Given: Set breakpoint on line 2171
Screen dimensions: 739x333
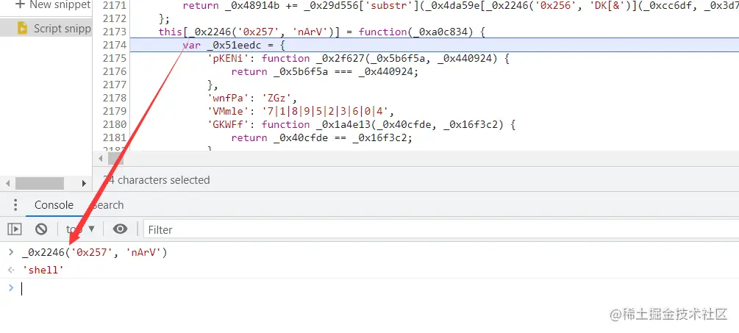Looking at the screenshot, I should click(114, 6).
